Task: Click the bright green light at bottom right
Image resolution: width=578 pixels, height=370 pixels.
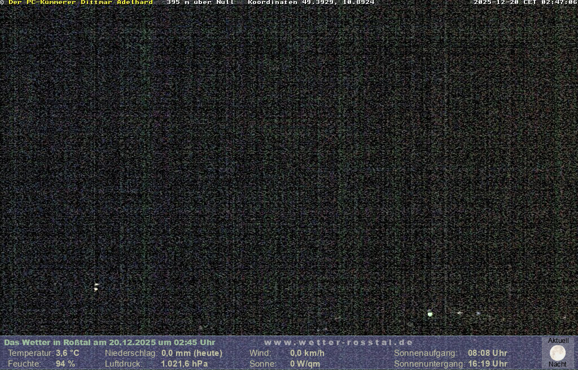Action: coord(430,314)
